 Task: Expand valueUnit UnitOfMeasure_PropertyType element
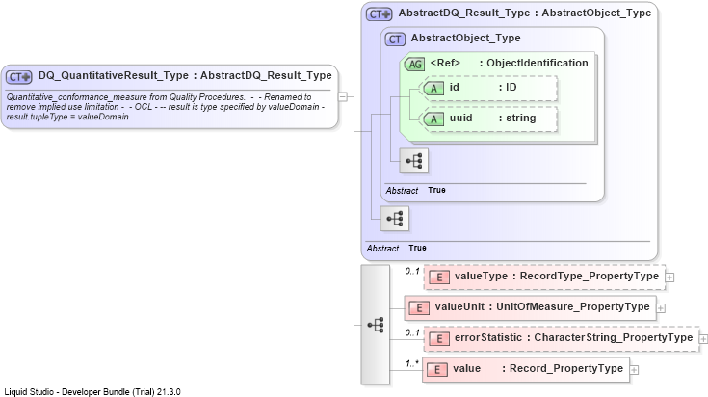point(661,308)
